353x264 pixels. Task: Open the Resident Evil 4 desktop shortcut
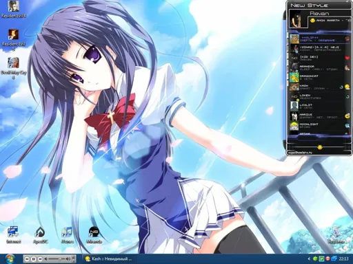click(x=13, y=10)
